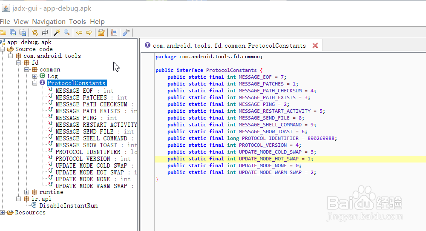Click the Export project disk icon
This screenshot has height=231, width=426.
(23, 33)
